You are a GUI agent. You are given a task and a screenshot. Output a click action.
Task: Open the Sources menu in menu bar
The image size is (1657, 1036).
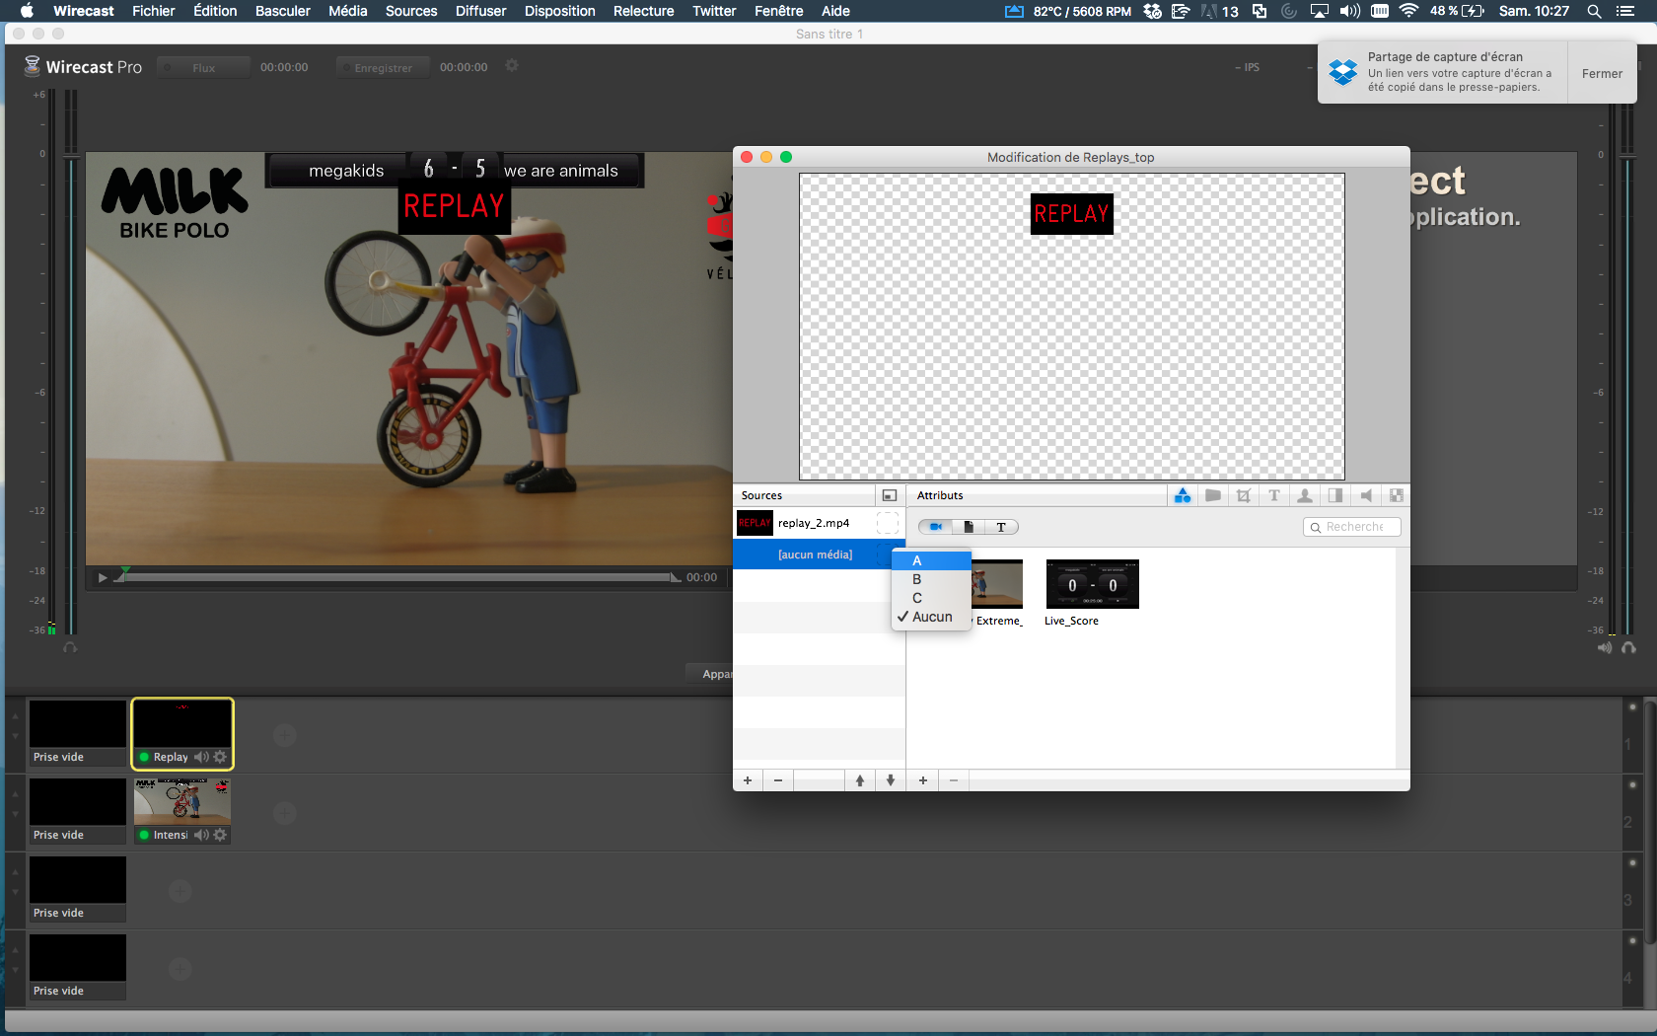pyautogui.click(x=411, y=11)
